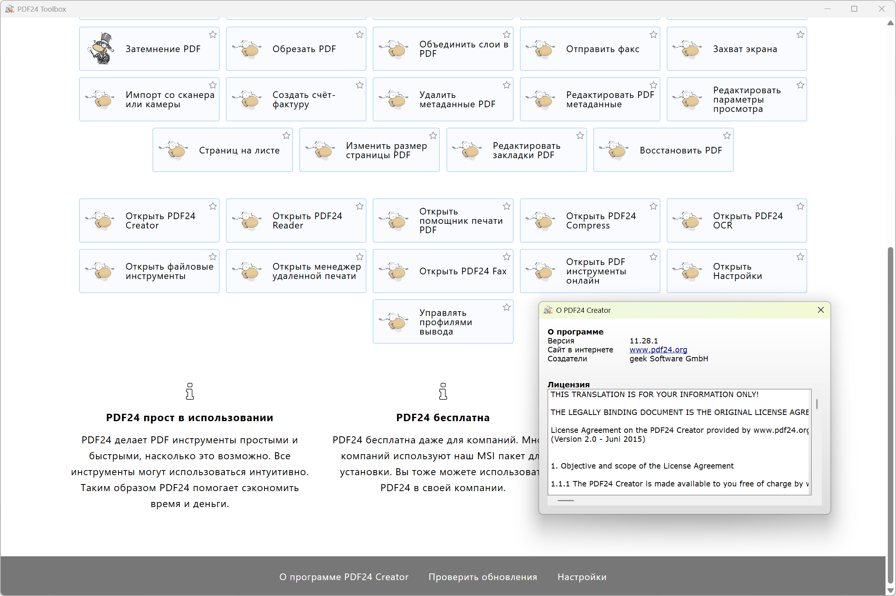Favorite Открыть PDF24 OCR via star

800,206
